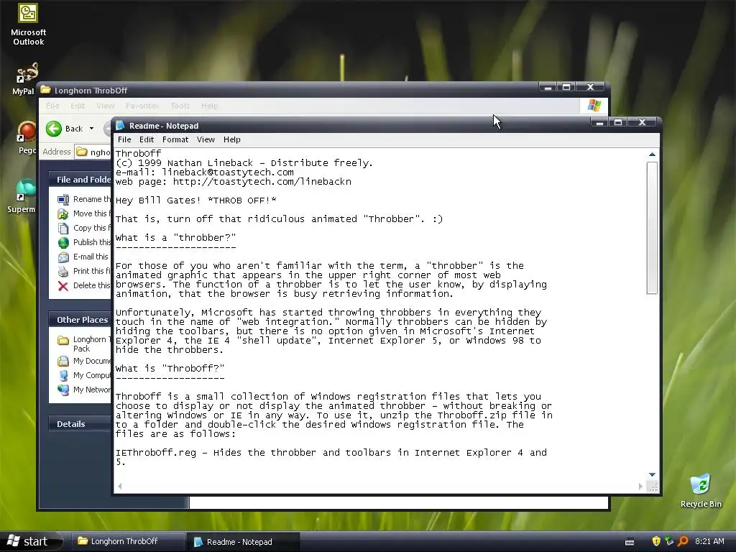Screen dimensions: 736x552
Task: Expand the Details panel header
Action: [80, 424]
